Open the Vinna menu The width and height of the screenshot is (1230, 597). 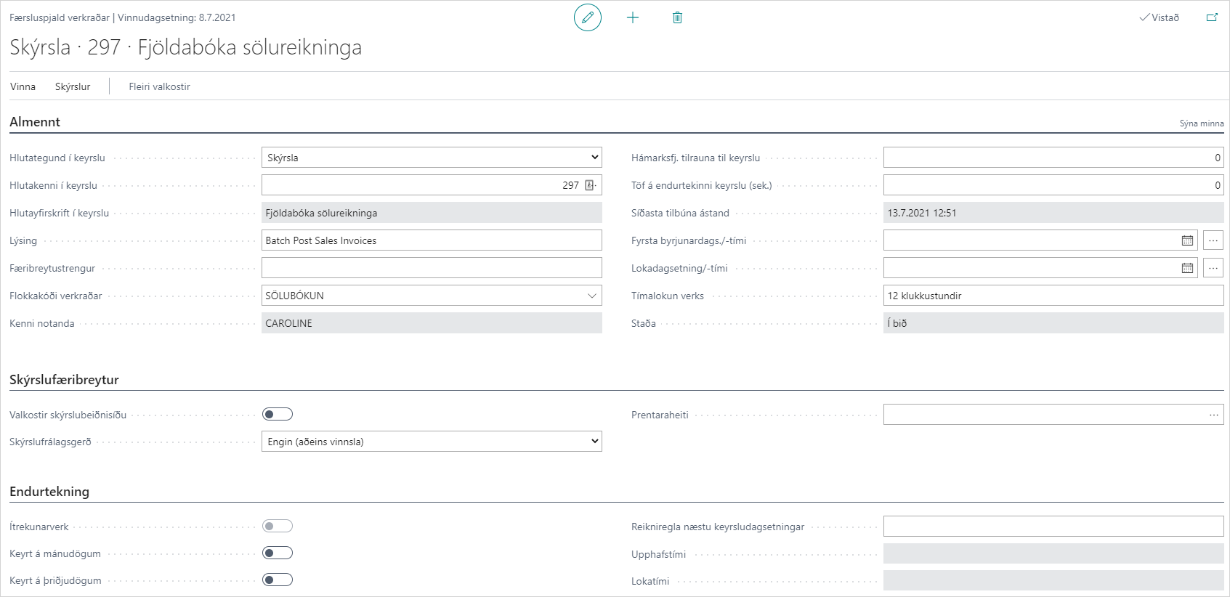tap(23, 86)
